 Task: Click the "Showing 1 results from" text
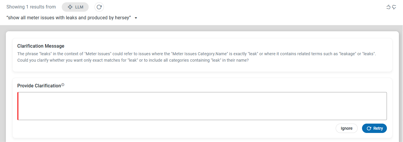31,7
